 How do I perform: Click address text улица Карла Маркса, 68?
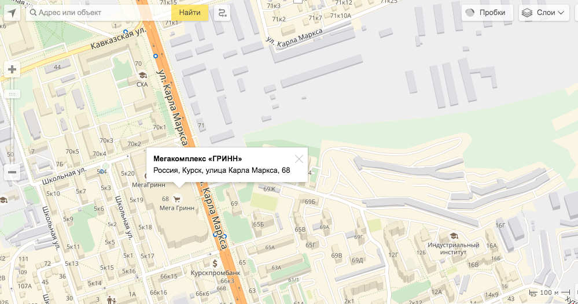click(x=248, y=170)
